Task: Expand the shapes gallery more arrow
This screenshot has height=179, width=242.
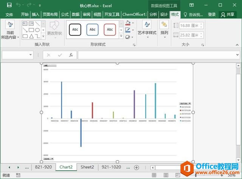Action: pyautogui.click(x=43, y=36)
